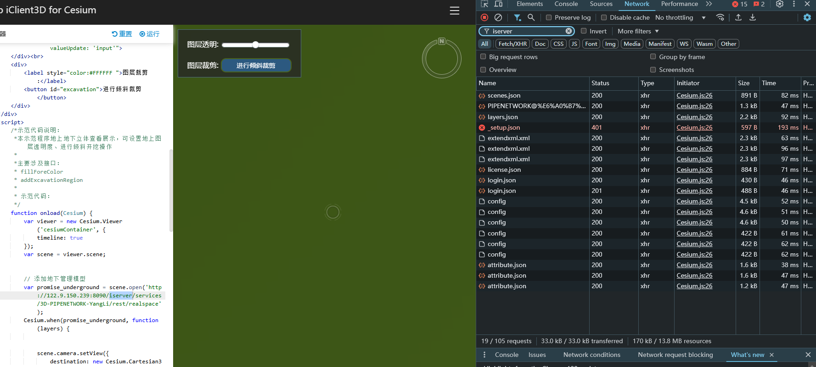Viewport: 816px width, 367px height.
Task: Switch to the Performance tab
Action: (x=680, y=4)
